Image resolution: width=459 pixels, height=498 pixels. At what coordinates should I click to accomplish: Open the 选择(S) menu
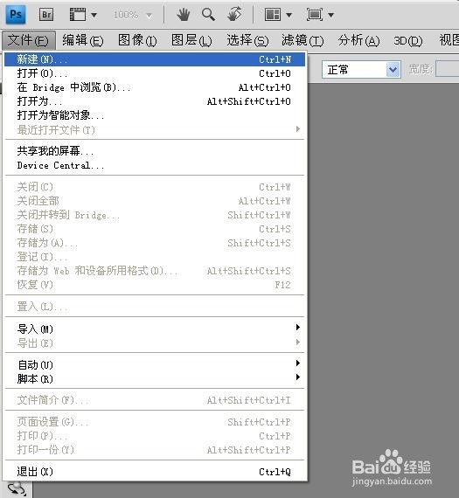(247, 40)
